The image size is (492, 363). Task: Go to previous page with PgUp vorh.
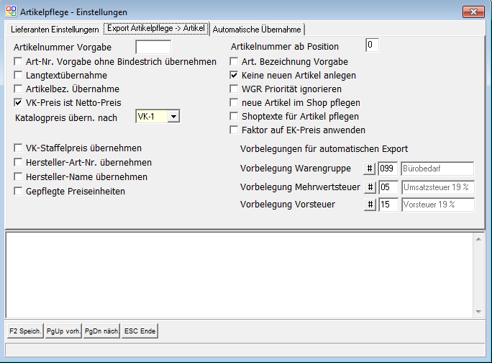coord(63,331)
